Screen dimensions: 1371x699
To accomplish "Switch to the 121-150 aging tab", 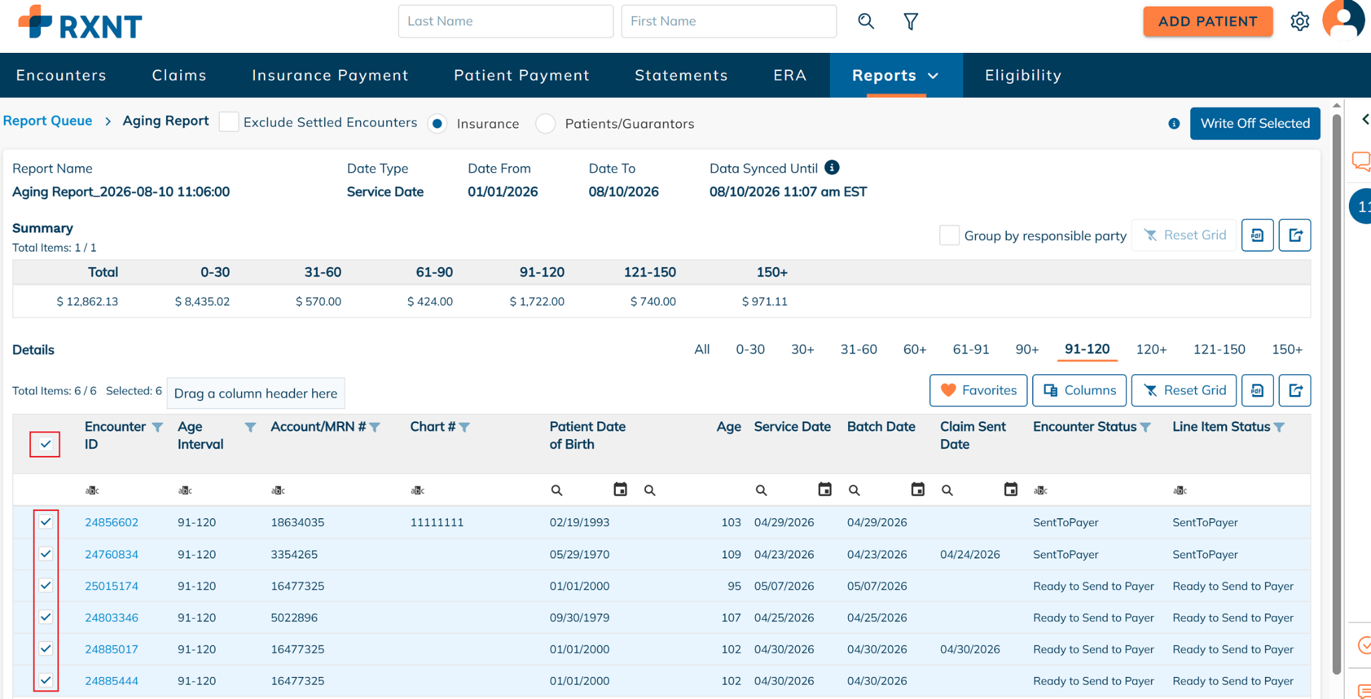I will click(1219, 349).
